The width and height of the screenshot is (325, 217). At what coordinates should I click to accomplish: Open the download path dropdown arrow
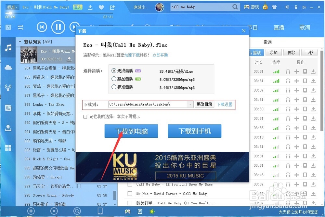tap(190, 104)
